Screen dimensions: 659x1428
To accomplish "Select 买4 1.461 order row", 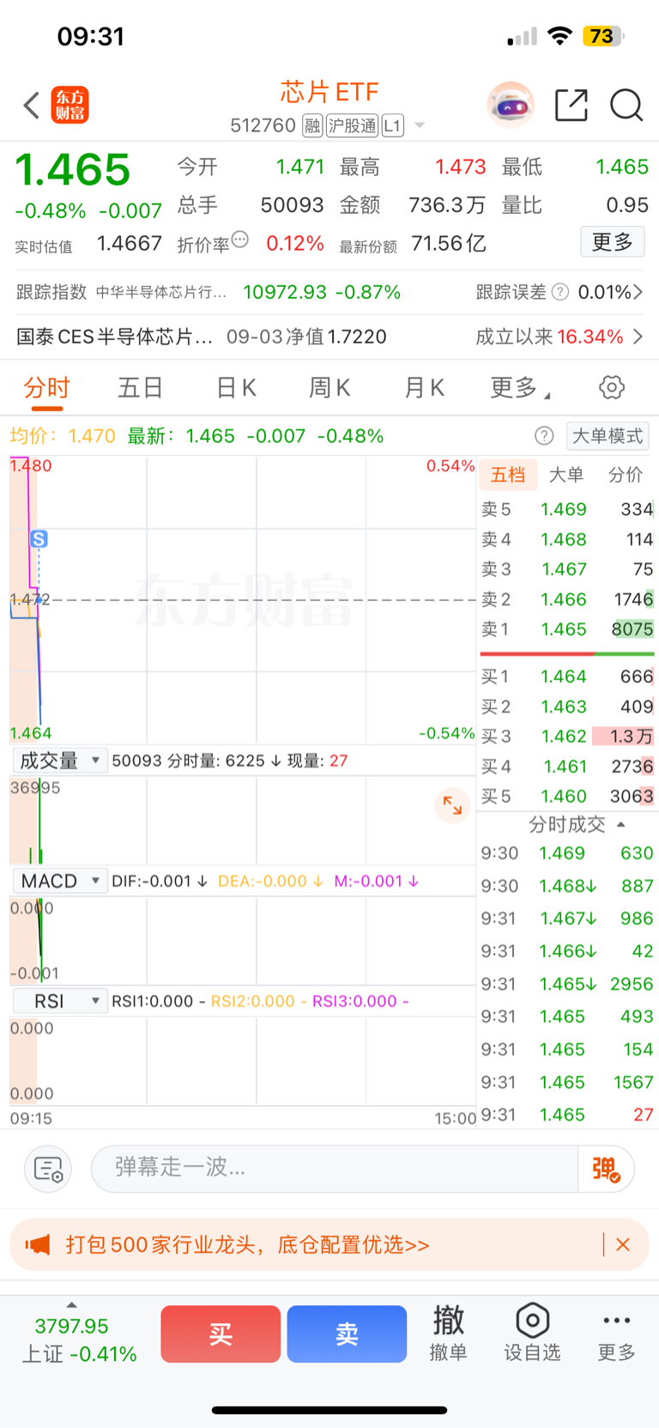I will tap(567, 767).
